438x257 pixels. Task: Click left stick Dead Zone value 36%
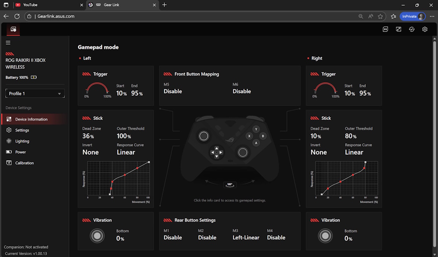click(x=88, y=136)
